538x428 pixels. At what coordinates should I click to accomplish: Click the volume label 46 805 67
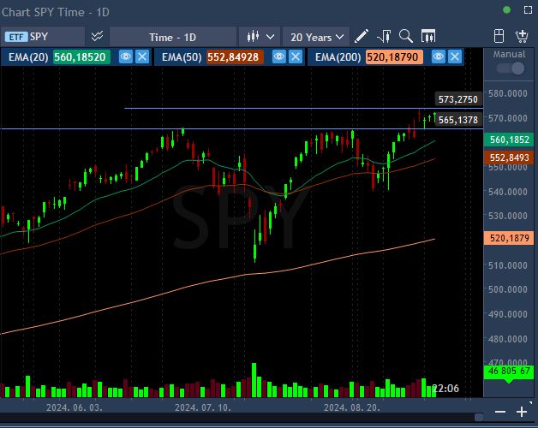click(509, 371)
